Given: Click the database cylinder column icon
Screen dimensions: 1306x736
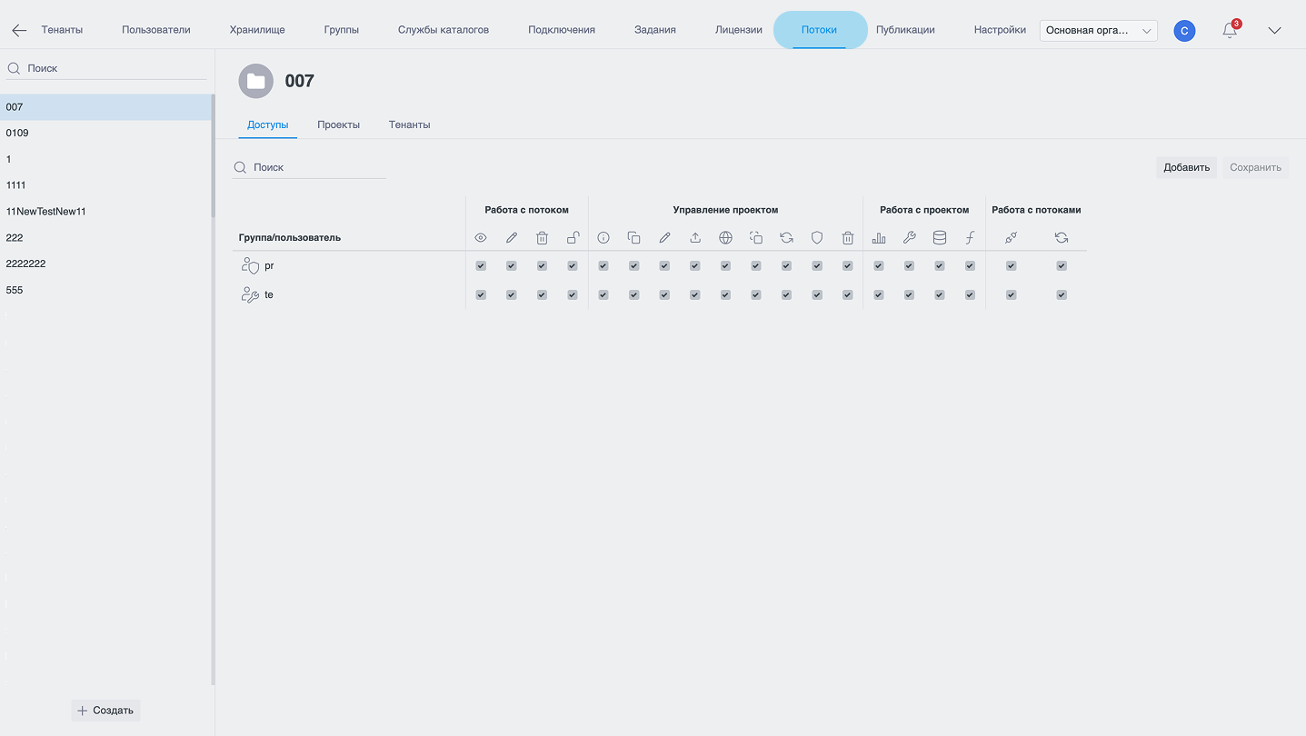Looking at the screenshot, I should [940, 238].
